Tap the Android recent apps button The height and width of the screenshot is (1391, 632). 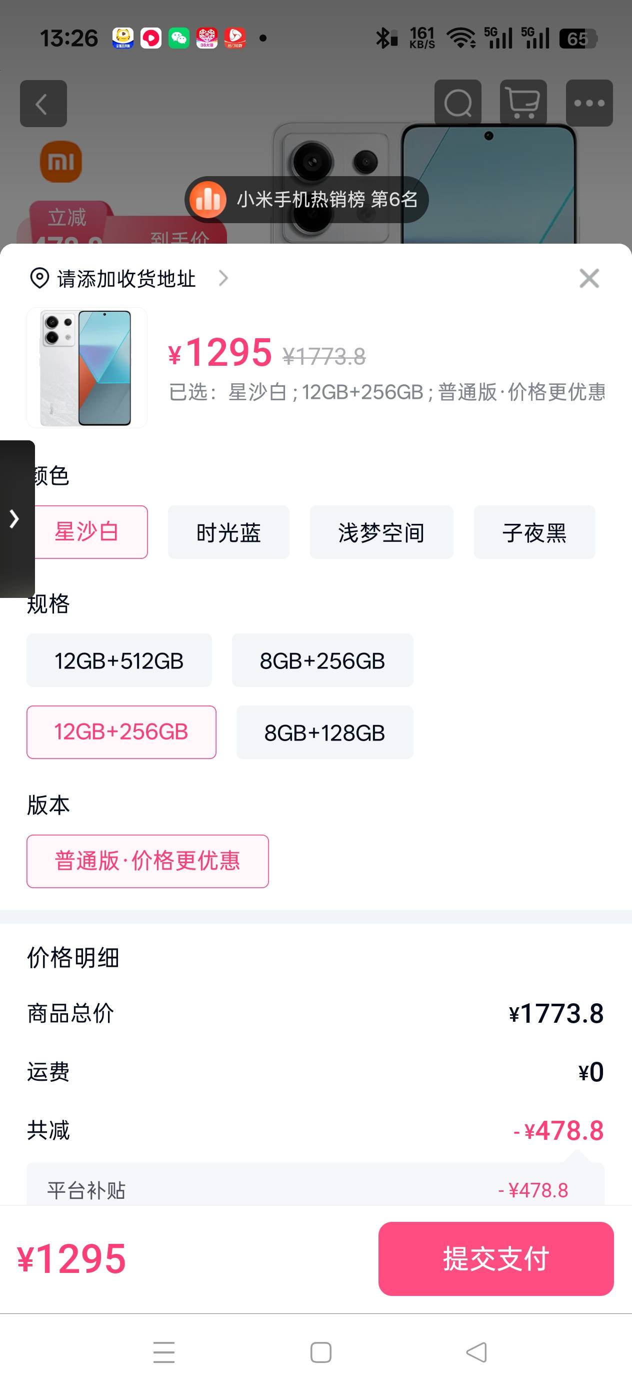[x=164, y=1352]
